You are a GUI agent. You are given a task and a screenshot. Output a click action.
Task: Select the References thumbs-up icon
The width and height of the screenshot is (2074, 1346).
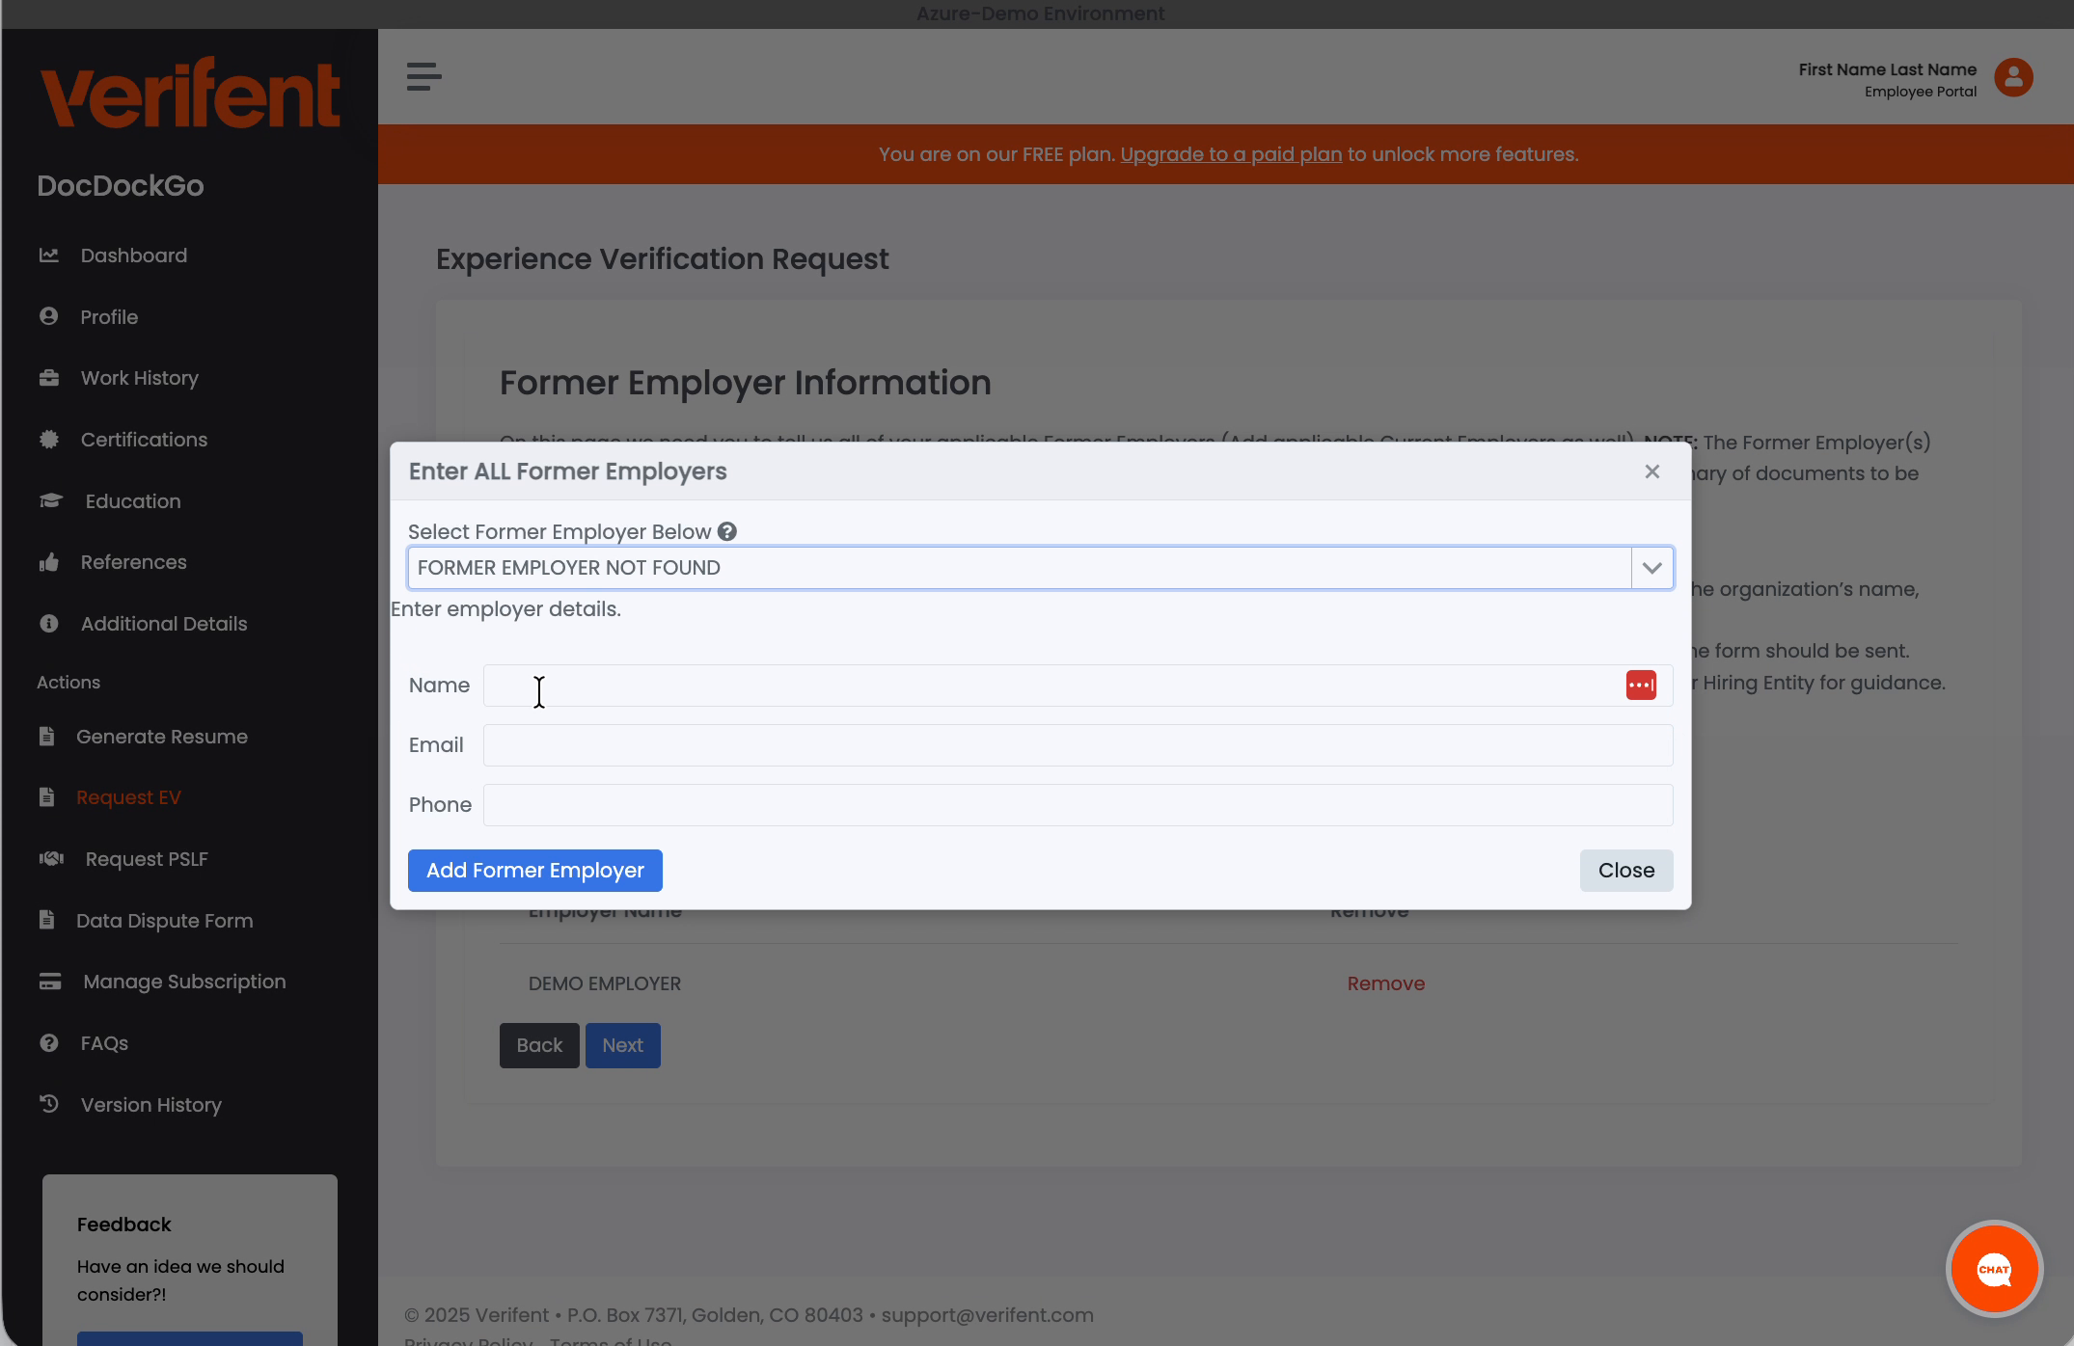50,562
